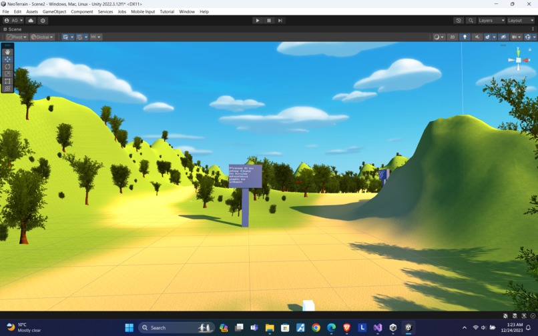Open Unity Cloud services icon

(31, 21)
